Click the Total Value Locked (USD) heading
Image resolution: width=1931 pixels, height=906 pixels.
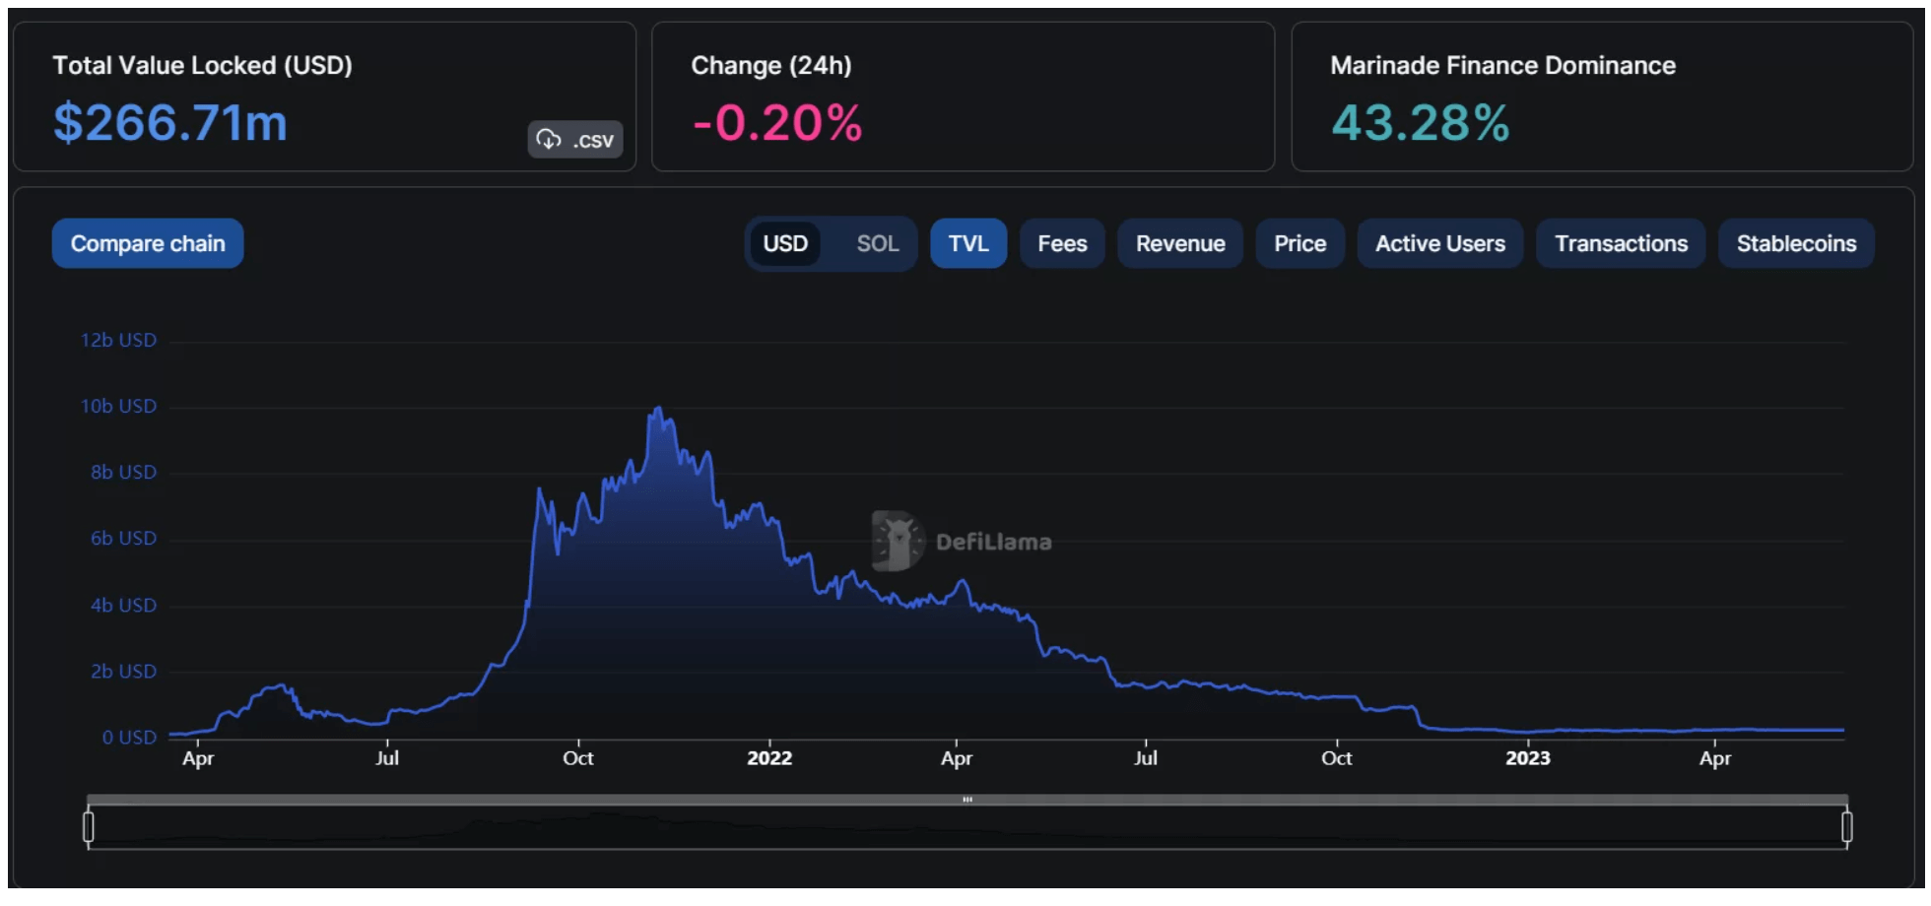(202, 65)
